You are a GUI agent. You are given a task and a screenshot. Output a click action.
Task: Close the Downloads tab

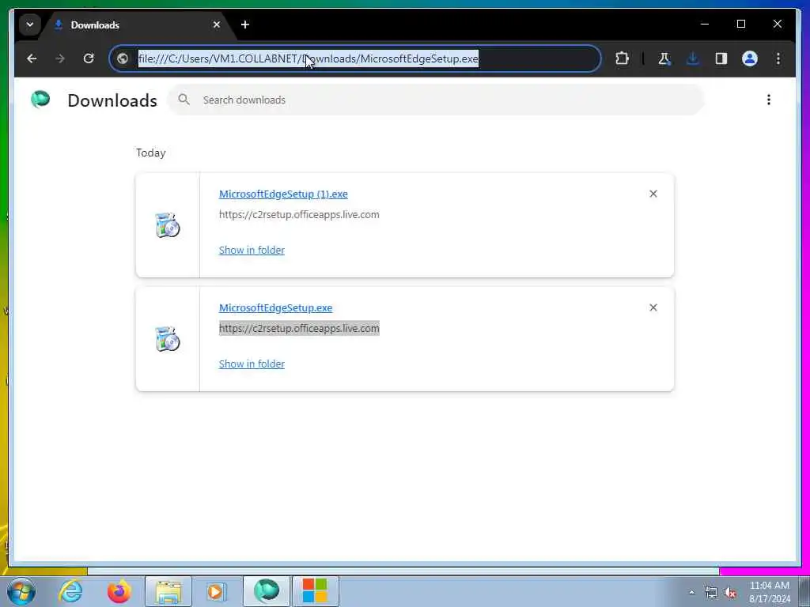click(217, 25)
